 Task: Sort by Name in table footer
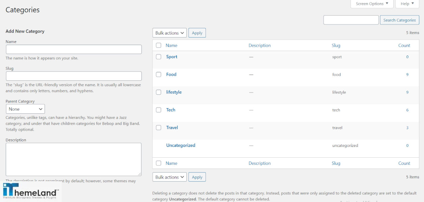pos(171,163)
